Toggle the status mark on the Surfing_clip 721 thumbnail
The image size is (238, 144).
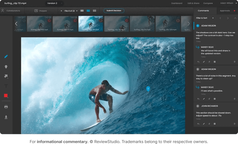pyautogui.click(x=100, y=21)
